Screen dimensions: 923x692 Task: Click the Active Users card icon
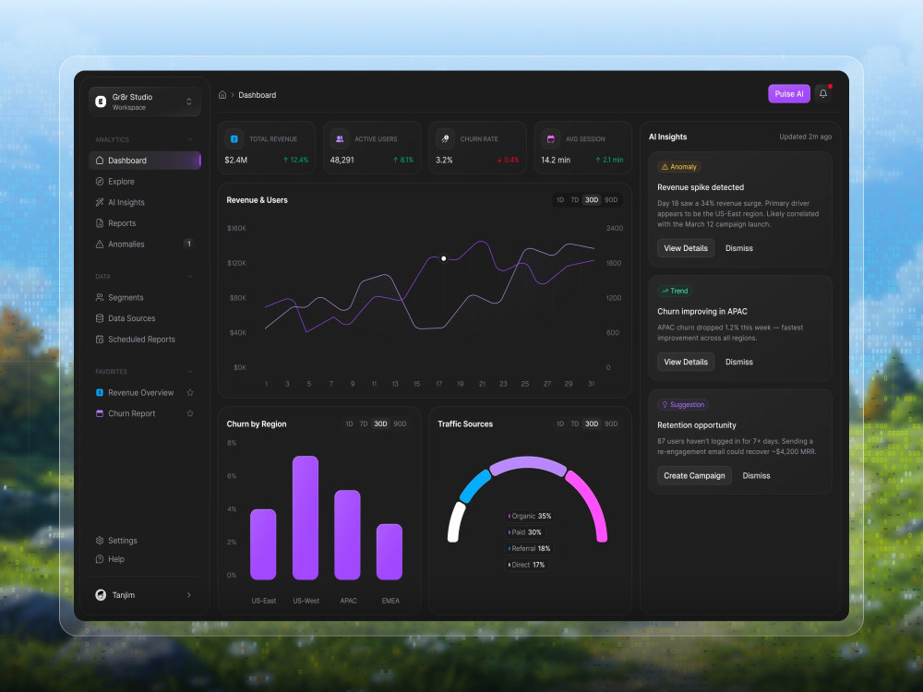[340, 139]
